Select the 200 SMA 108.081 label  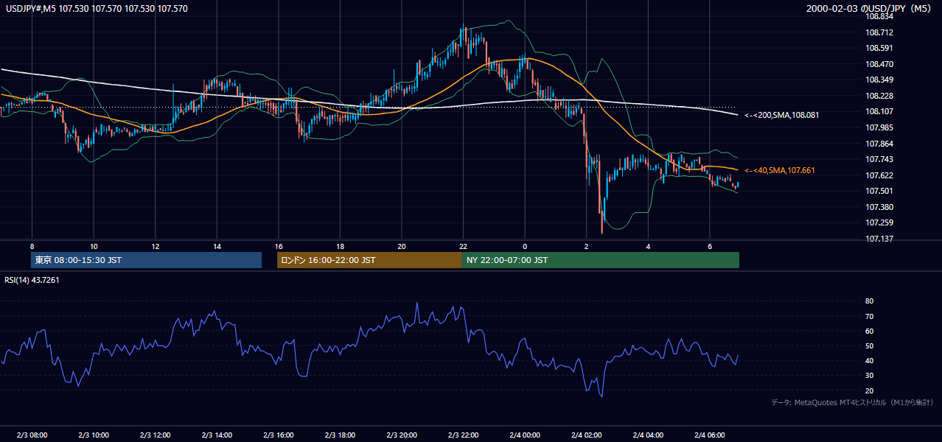781,115
